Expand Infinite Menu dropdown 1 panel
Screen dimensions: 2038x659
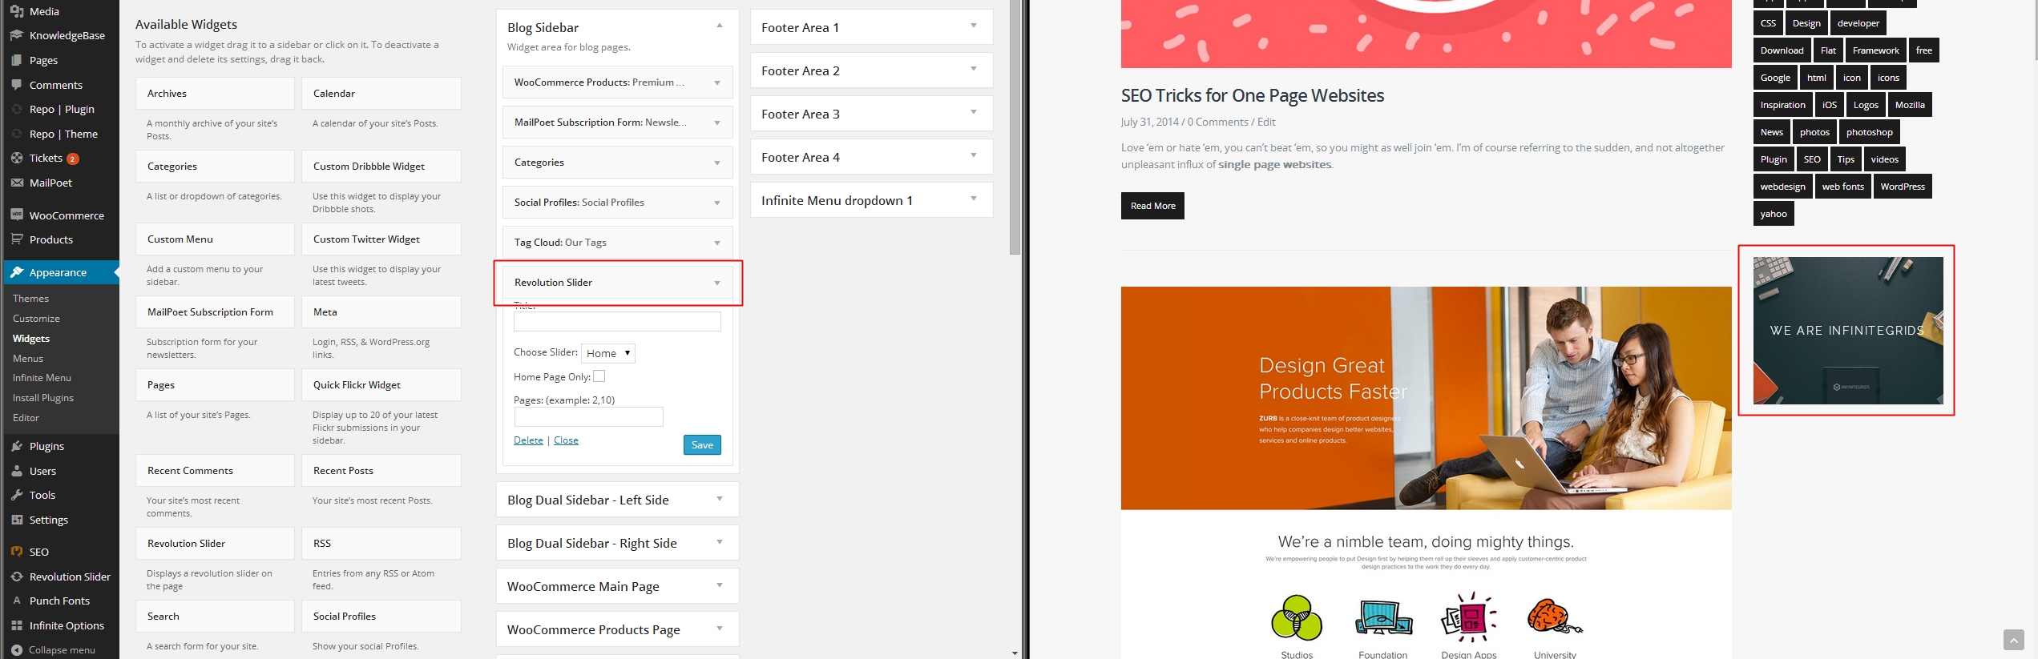(974, 199)
